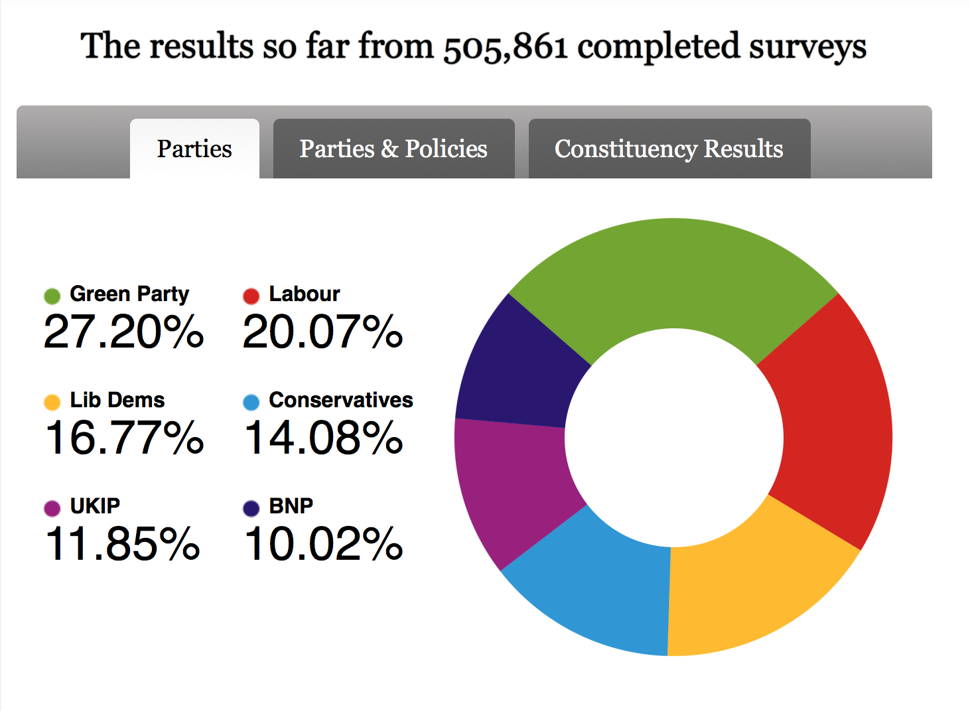Click the Green Party 27.20% figure
Viewport: 970px width, 711px height.
pos(123,332)
